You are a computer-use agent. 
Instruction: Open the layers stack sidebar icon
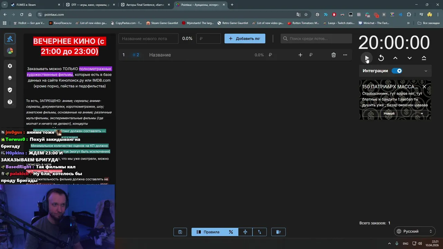click(10, 78)
